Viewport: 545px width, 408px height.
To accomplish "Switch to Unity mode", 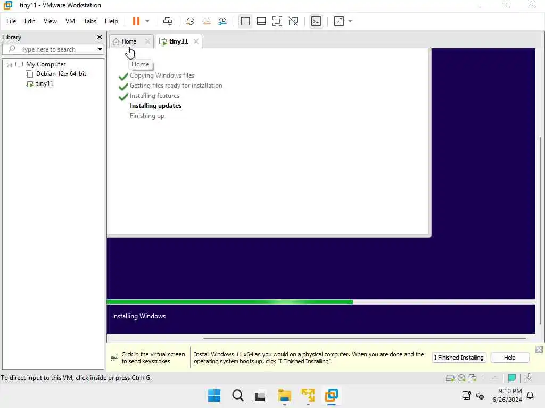I will (x=293, y=21).
